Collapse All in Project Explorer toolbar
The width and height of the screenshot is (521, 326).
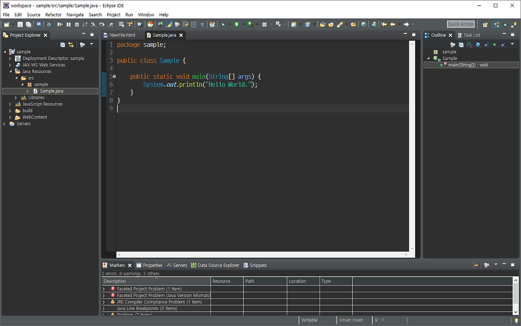[x=63, y=45]
